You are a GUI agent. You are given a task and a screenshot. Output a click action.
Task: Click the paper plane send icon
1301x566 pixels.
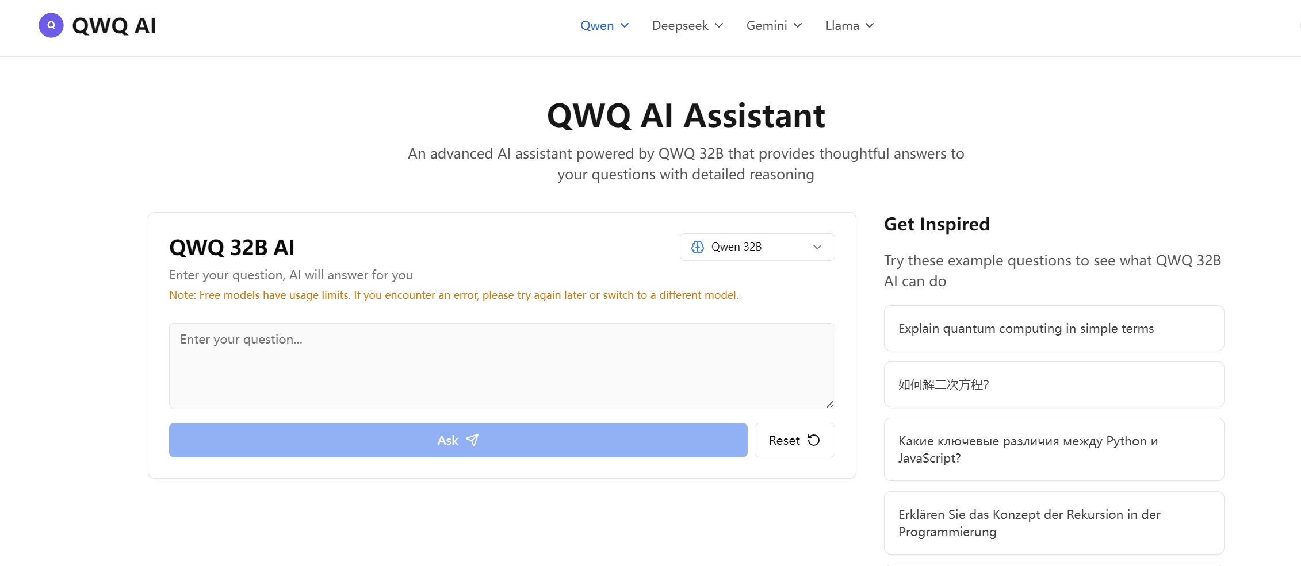(472, 440)
